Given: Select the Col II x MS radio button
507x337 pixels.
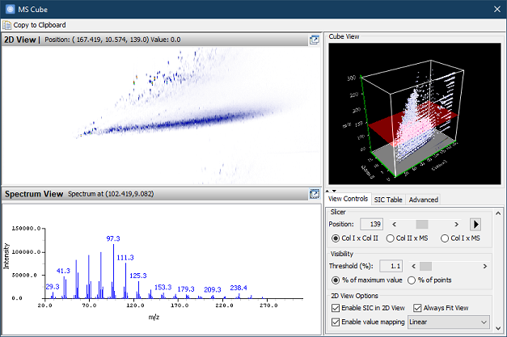Looking at the screenshot, I should click(x=391, y=238).
